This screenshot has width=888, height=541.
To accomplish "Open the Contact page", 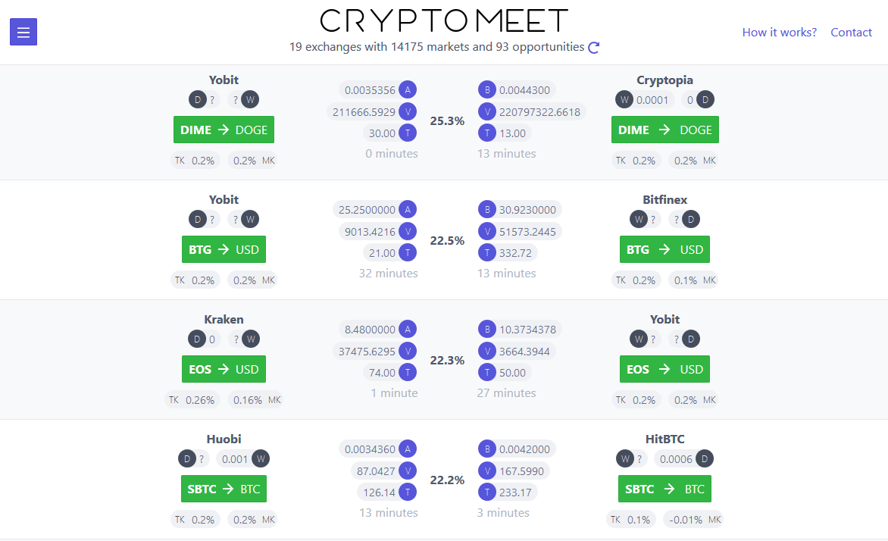I will [851, 32].
